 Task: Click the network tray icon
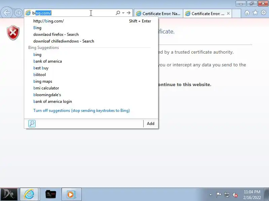point(227,195)
